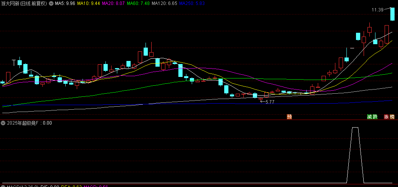This screenshot has width=398, height=187.
Task: Click the 11.39 high price label
Action: click(x=377, y=10)
